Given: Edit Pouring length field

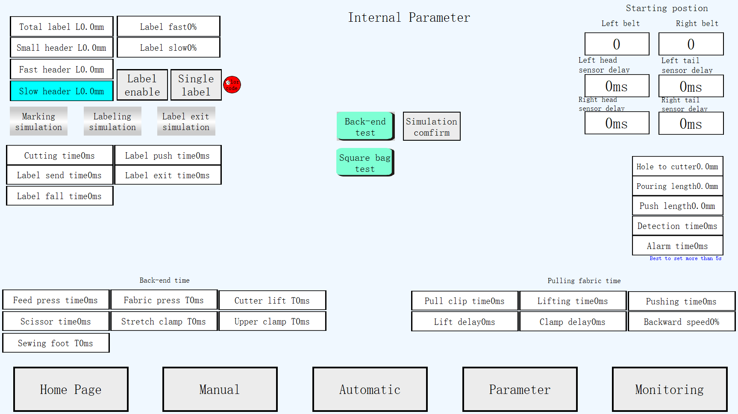Looking at the screenshot, I should 678,186.
